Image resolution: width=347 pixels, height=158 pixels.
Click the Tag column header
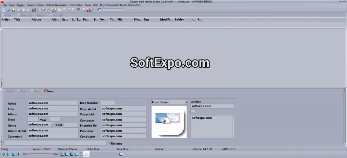coord(151,19)
